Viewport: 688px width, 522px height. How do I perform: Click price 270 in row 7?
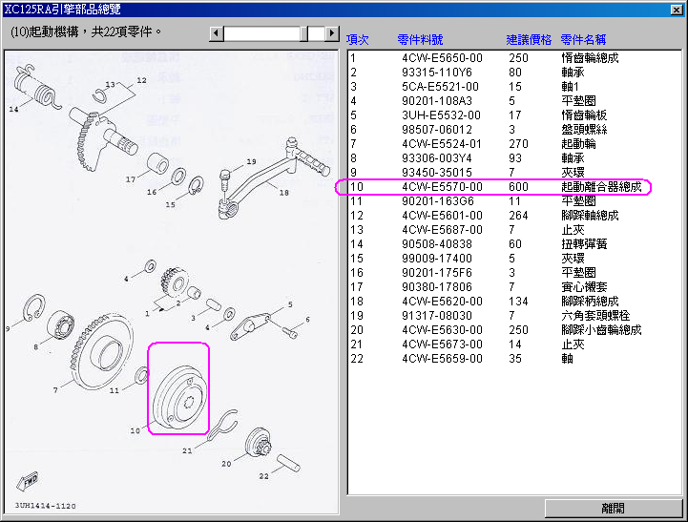click(x=518, y=144)
